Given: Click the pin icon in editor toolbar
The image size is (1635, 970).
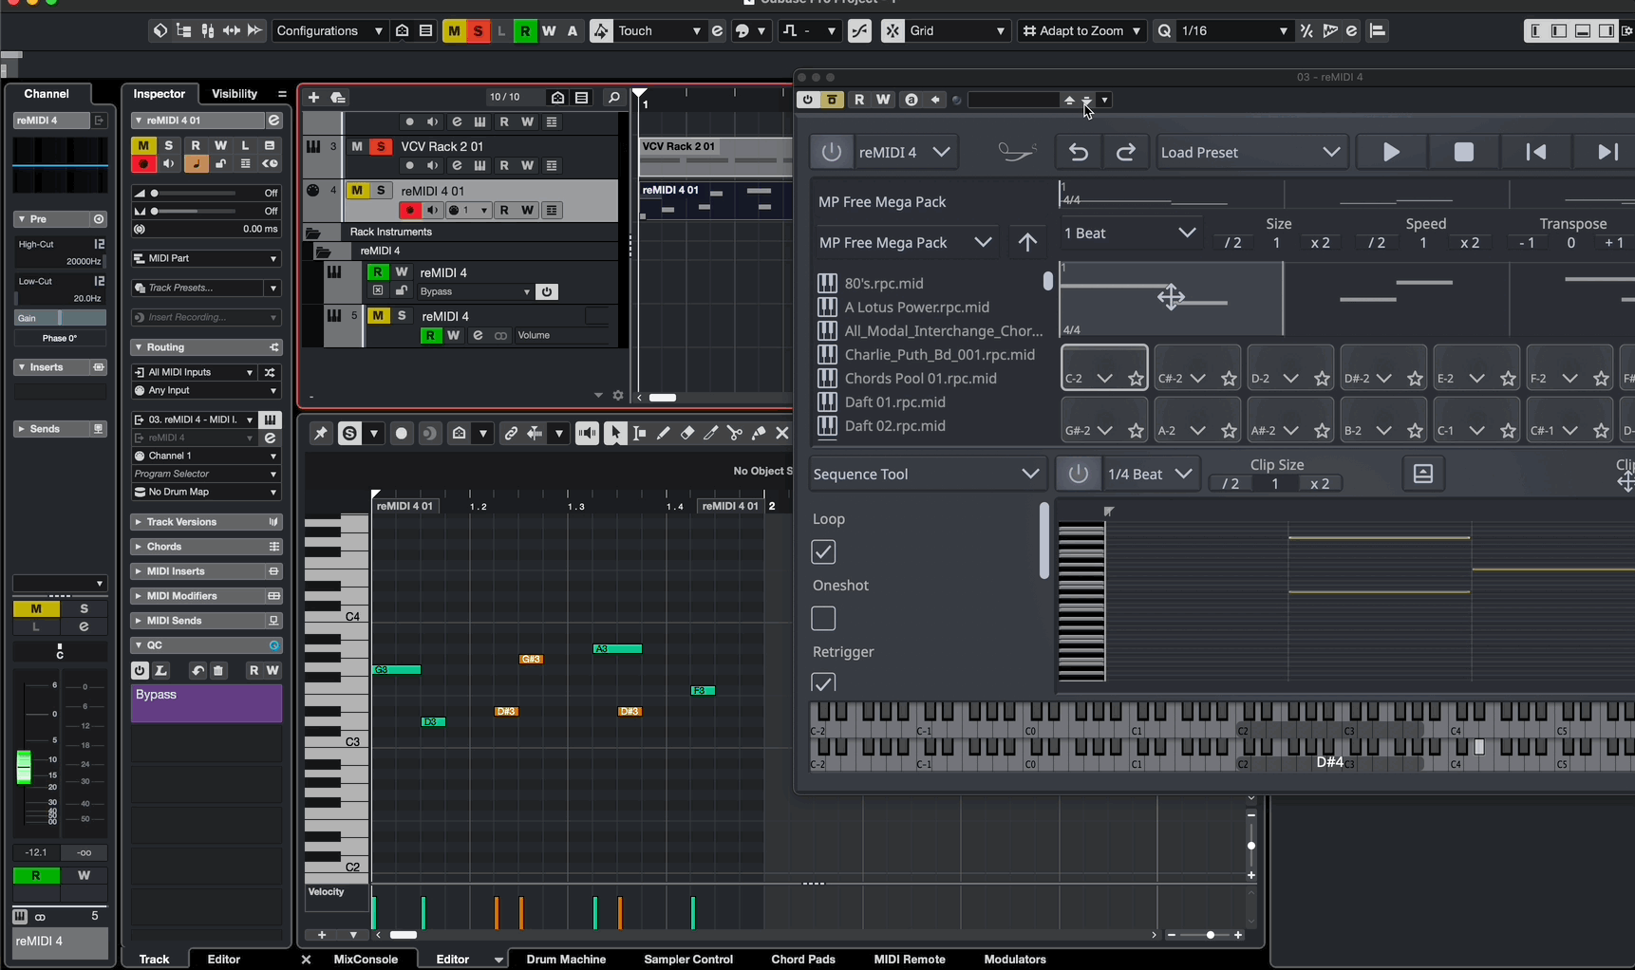Looking at the screenshot, I should tap(320, 434).
